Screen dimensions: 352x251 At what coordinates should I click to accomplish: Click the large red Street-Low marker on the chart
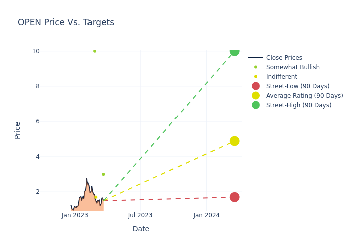234,197
